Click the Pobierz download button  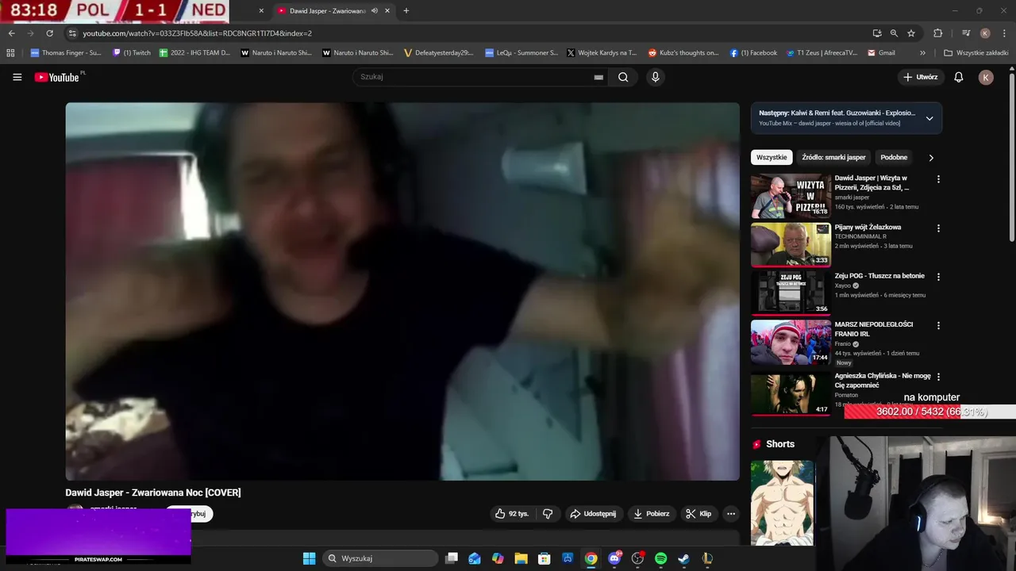pos(652,514)
